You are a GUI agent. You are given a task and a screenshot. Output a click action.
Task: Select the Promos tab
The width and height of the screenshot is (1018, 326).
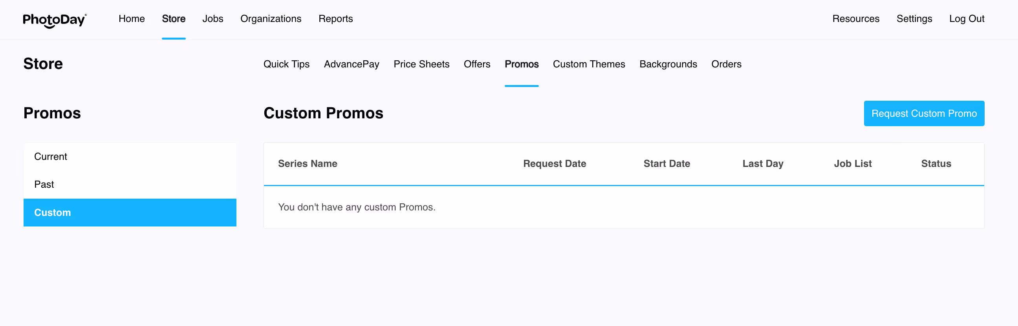pos(521,64)
